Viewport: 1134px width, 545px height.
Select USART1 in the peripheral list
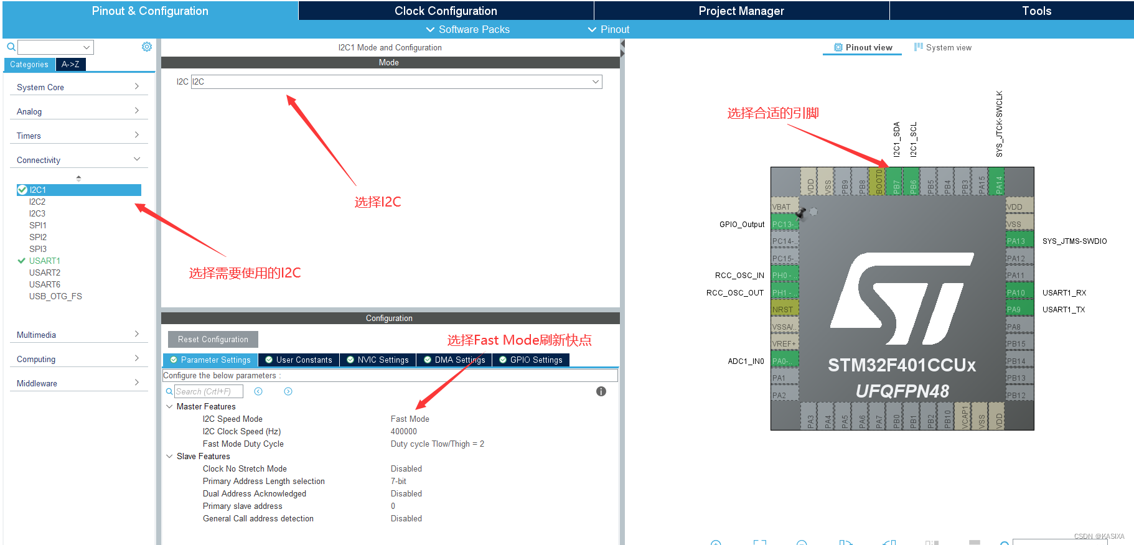point(45,261)
